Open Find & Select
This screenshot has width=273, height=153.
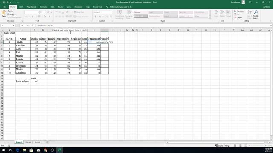click(x=256, y=14)
